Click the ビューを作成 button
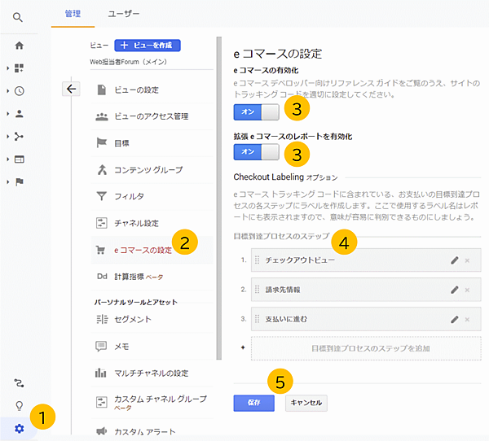The image size is (489, 441). (148, 46)
